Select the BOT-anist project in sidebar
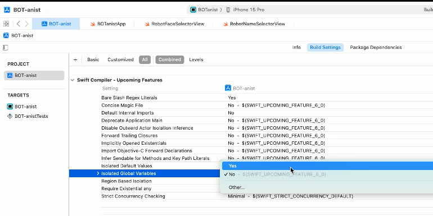The height and width of the screenshot is (216, 433). tap(34, 75)
